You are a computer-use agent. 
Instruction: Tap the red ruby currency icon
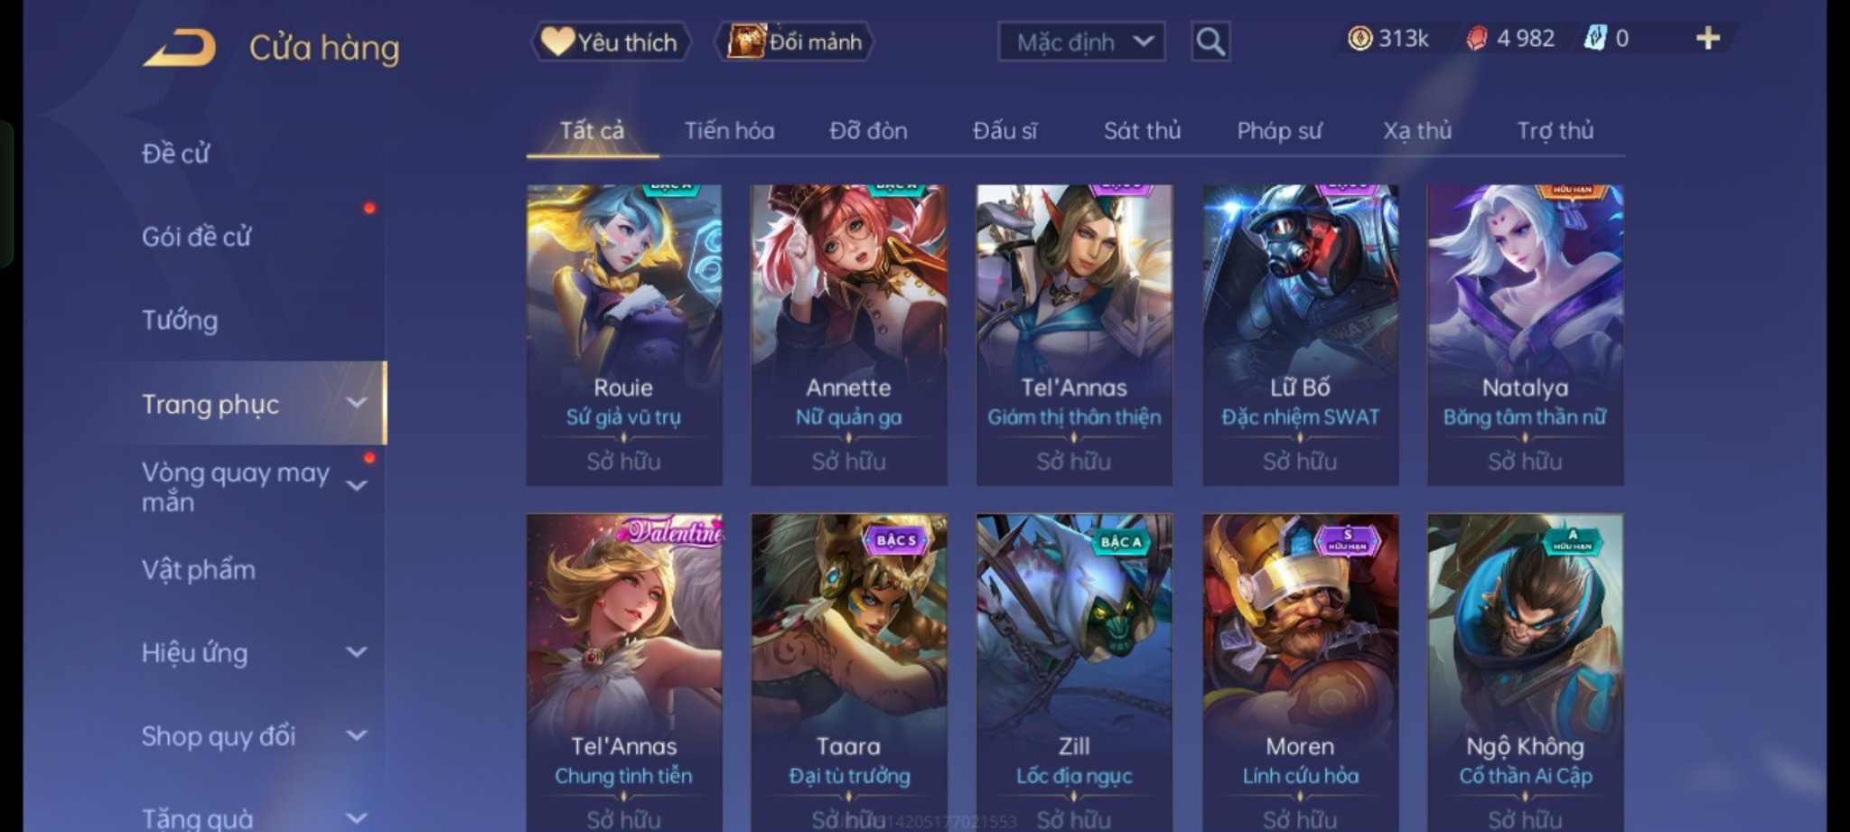point(1476,38)
